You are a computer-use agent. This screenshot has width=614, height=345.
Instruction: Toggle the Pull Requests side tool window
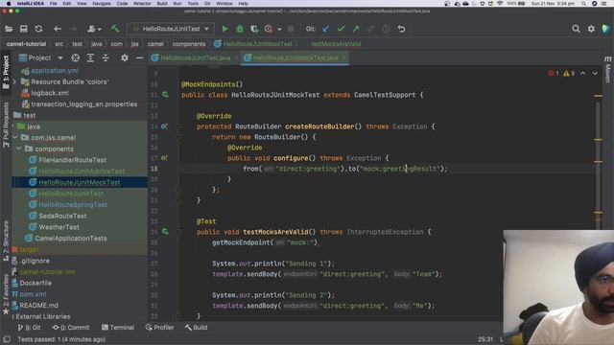[6, 126]
